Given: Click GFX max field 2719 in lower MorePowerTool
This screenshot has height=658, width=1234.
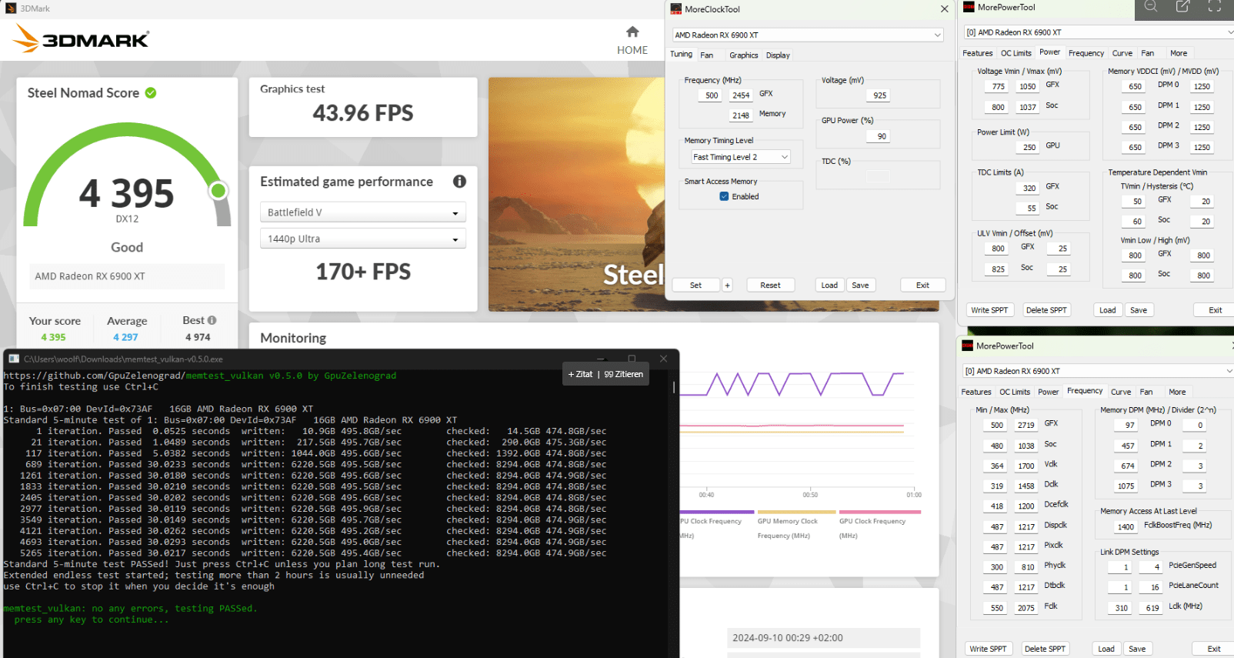Looking at the screenshot, I should point(1026,425).
